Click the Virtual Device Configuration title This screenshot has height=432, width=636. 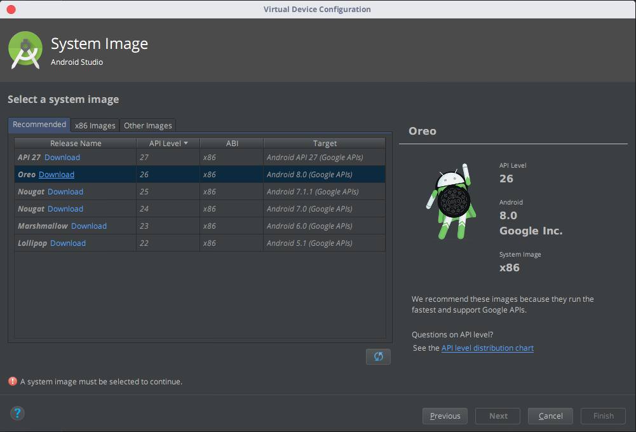[x=317, y=10]
